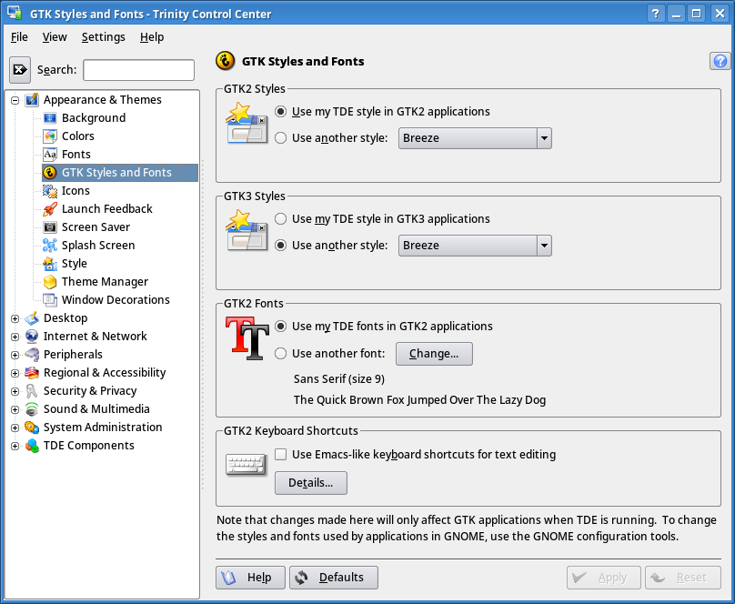Screen dimensions: 735x604
Task: Click the Background item icon in the sidebar
Action: (x=50, y=117)
